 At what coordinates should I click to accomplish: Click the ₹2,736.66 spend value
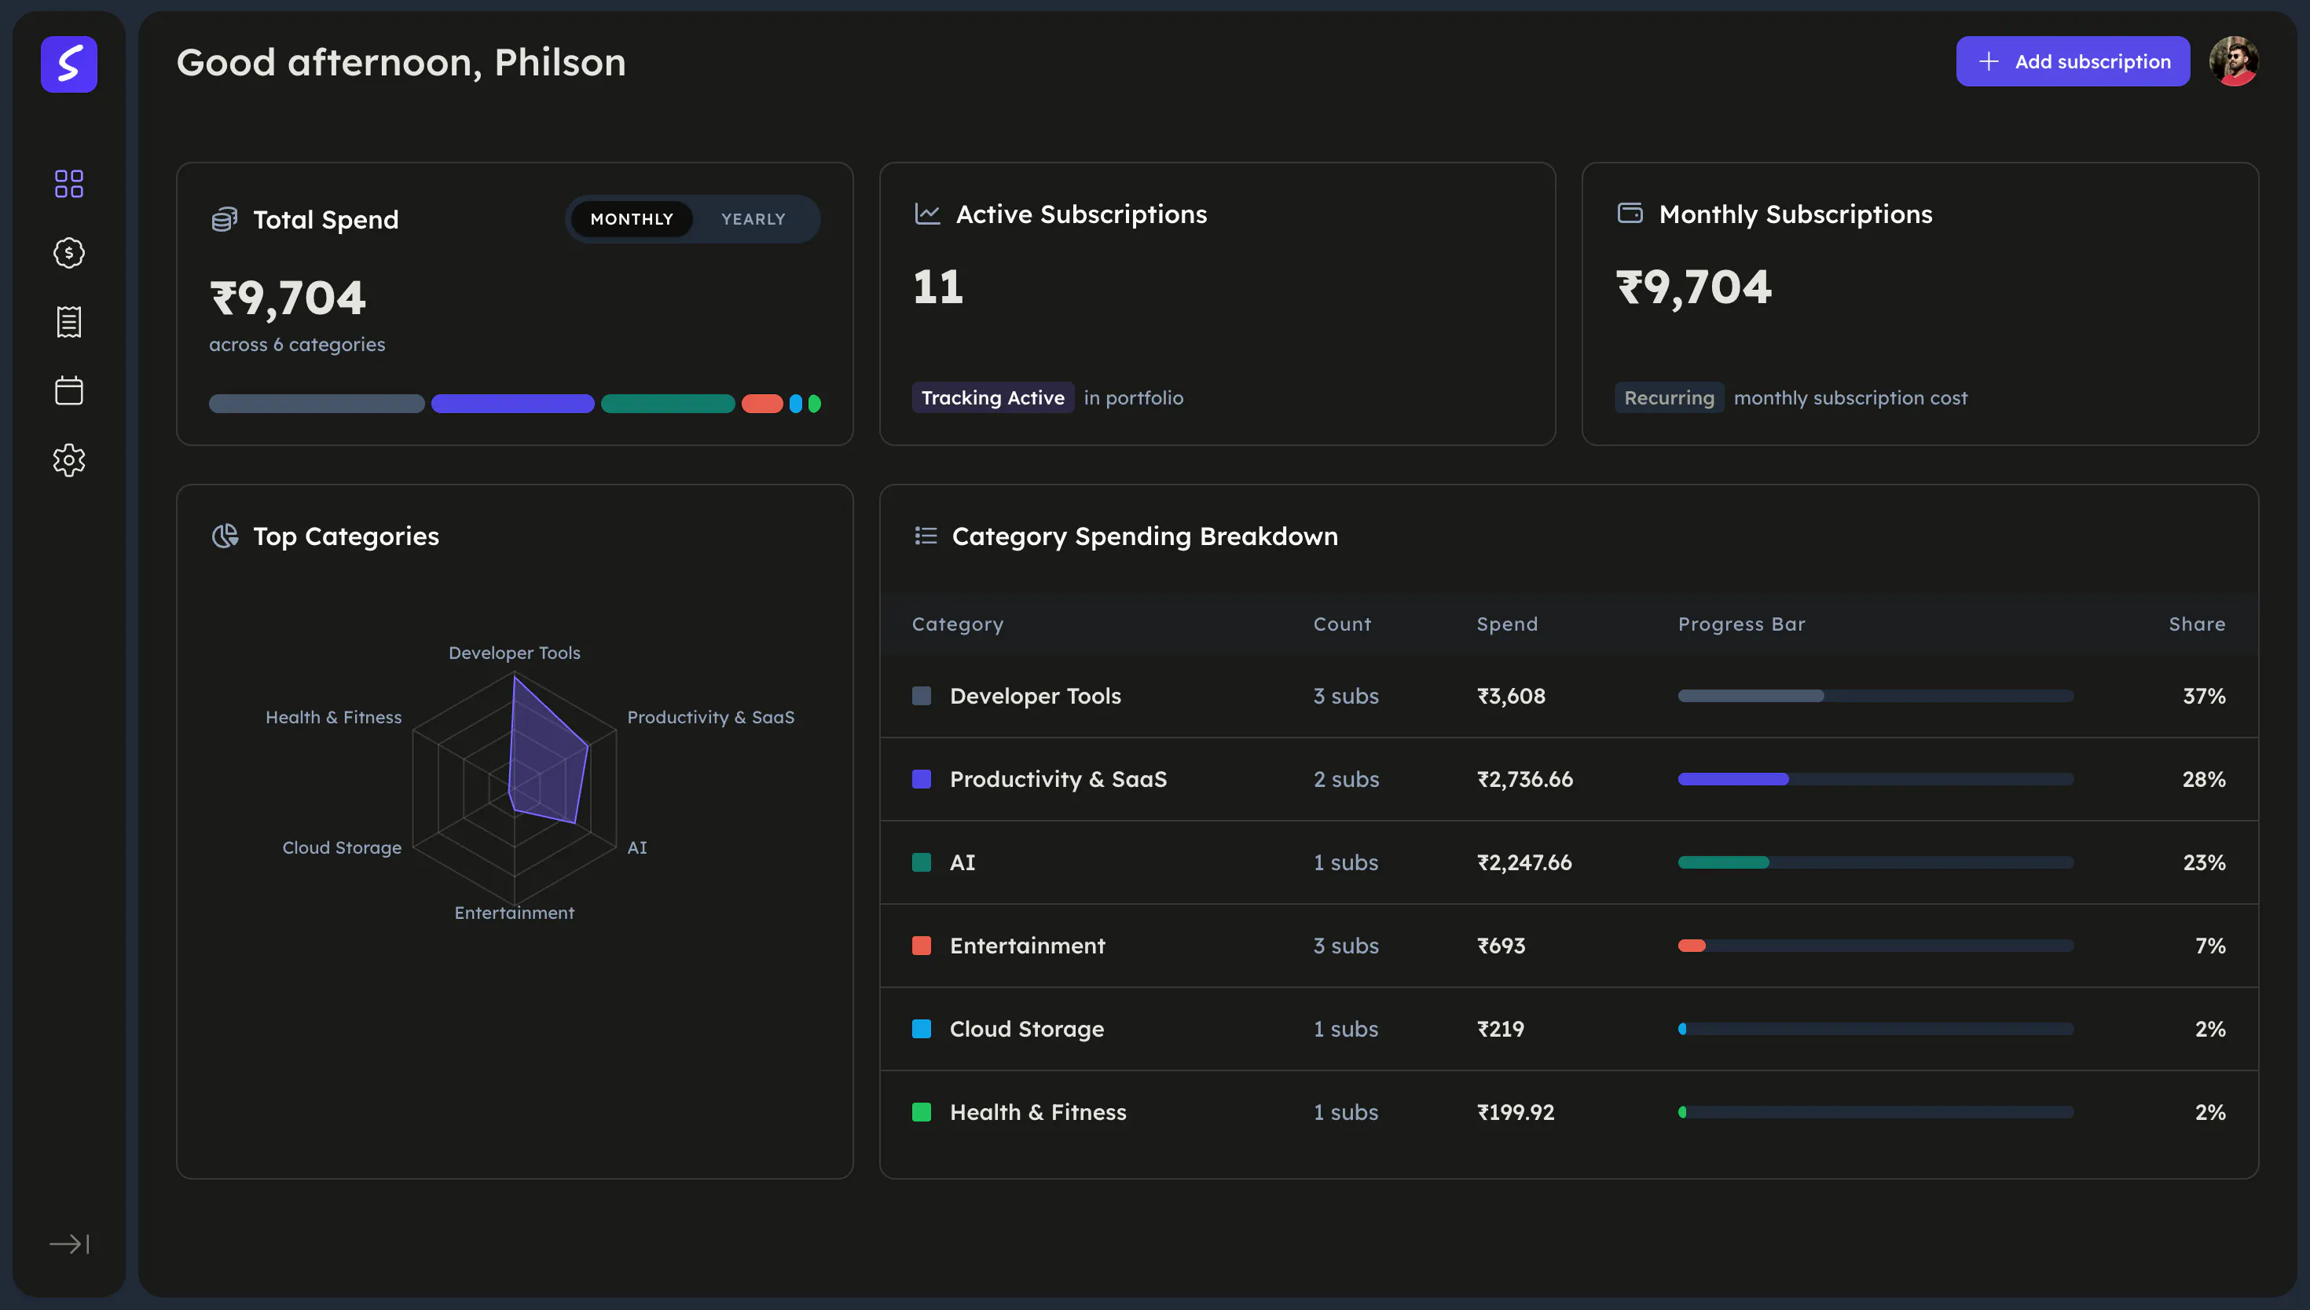click(1524, 779)
